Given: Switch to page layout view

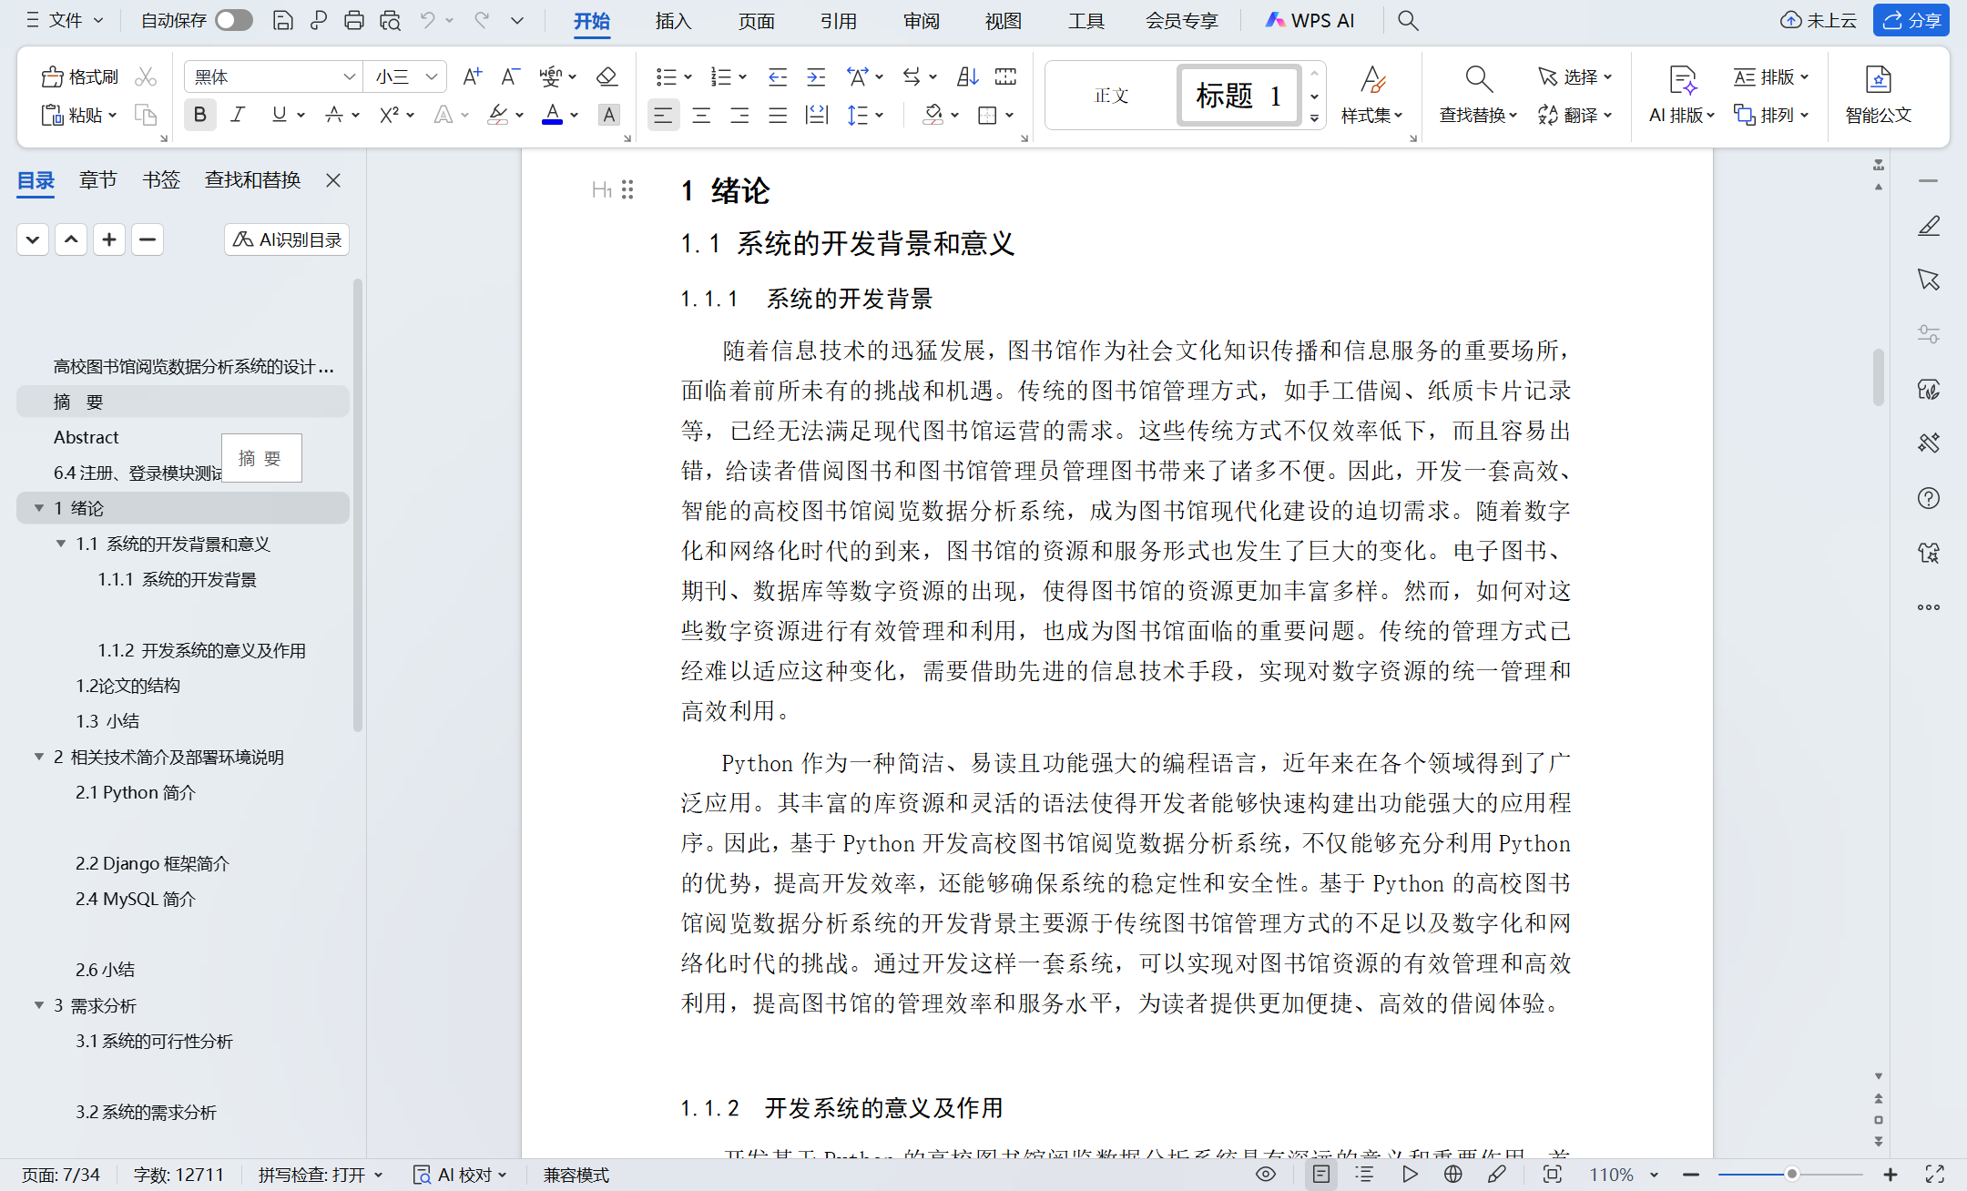Looking at the screenshot, I should [1321, 1175].
